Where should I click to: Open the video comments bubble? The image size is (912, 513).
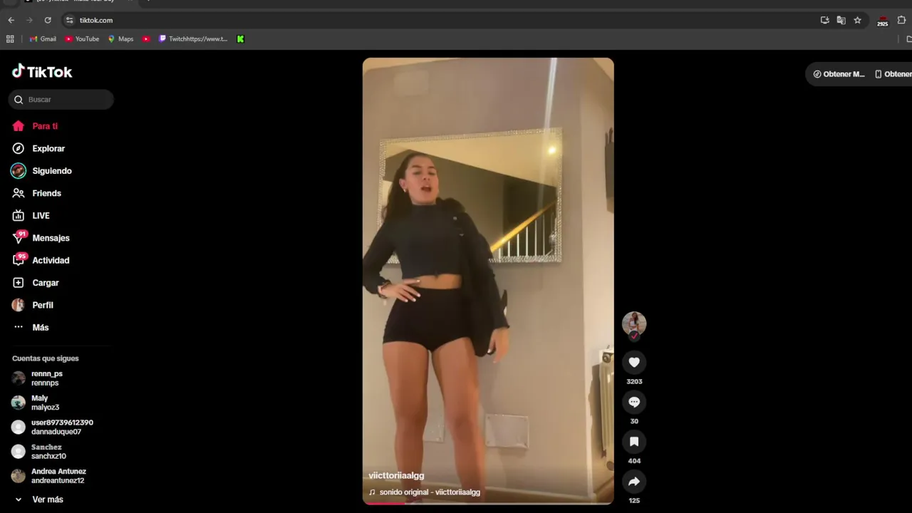pyautogui.click(x=634, y=402)
